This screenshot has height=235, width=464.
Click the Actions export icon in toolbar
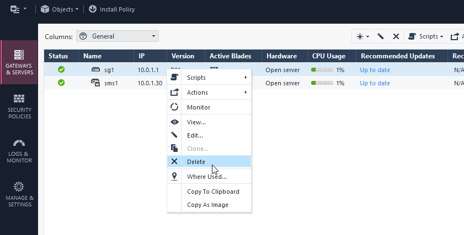tap(455, 36)
